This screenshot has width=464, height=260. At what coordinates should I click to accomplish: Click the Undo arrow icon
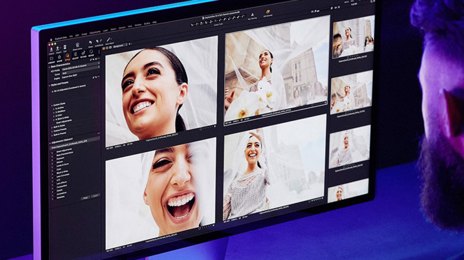97,42
